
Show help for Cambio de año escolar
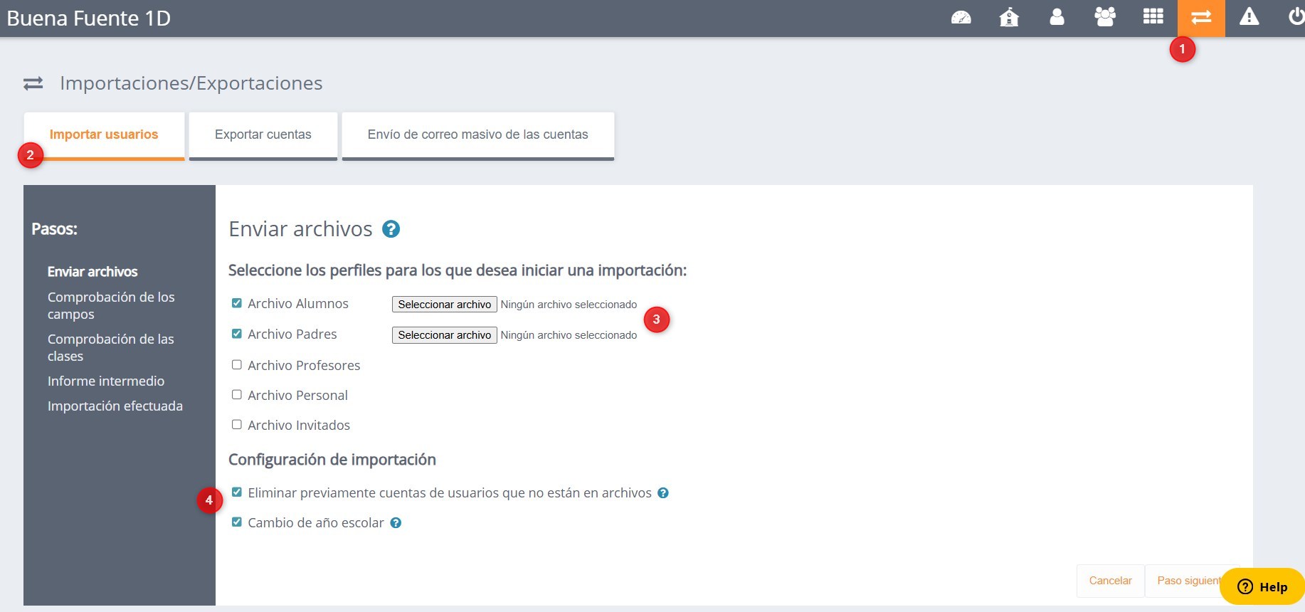point(396,523)
